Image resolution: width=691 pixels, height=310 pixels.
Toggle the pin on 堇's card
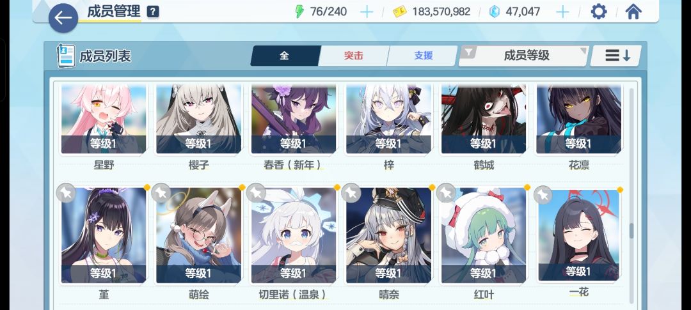click(66, 193)
